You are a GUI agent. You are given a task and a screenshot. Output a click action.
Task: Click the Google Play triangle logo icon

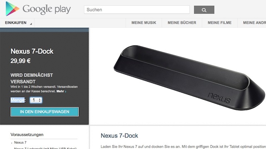[12, 9]
